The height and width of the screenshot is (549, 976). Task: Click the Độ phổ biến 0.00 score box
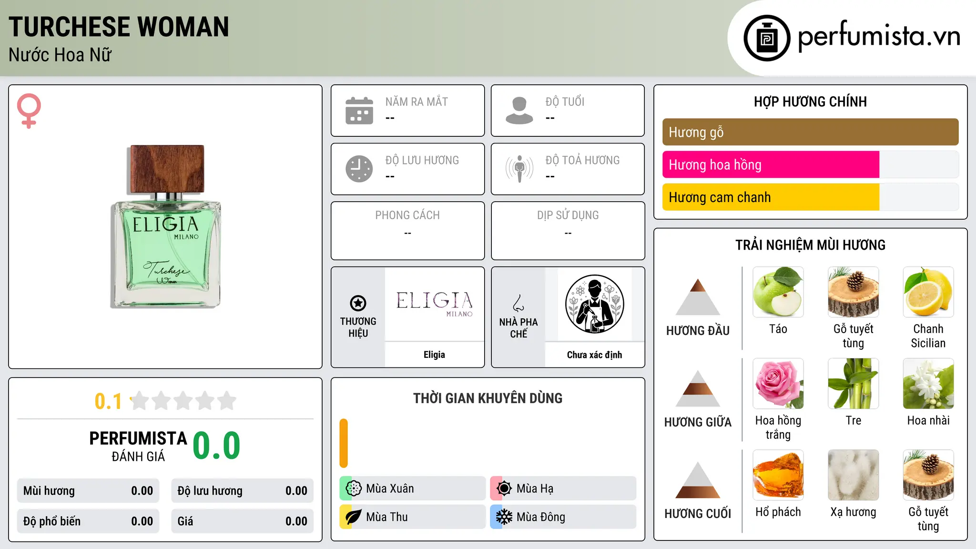[x=88, y=521]
